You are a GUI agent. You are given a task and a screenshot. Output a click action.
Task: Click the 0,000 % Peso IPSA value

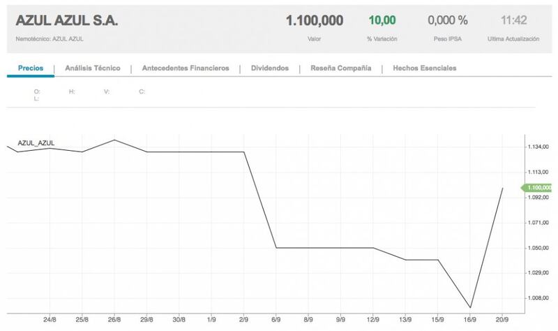coord(448,21)
